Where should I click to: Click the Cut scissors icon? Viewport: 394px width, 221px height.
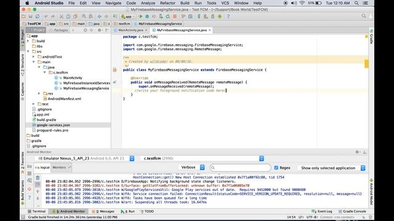62,17
